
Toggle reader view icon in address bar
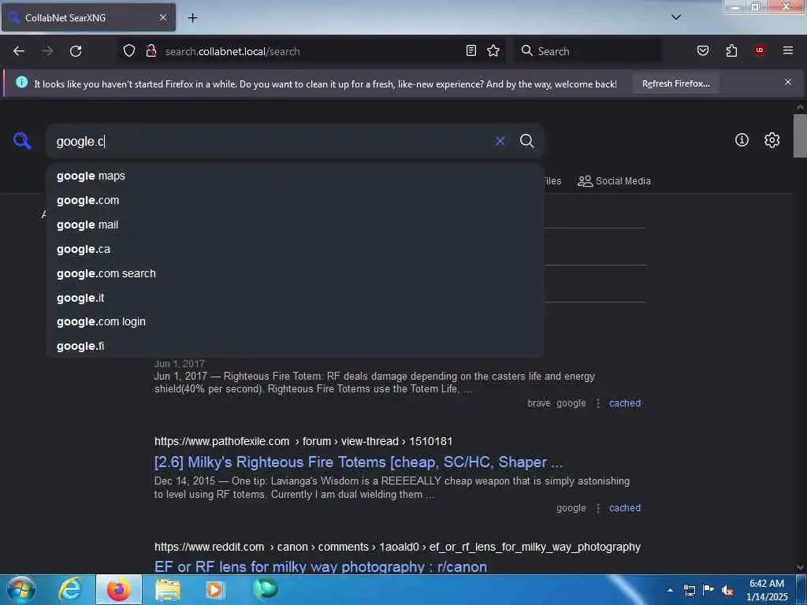pos(471,50)
